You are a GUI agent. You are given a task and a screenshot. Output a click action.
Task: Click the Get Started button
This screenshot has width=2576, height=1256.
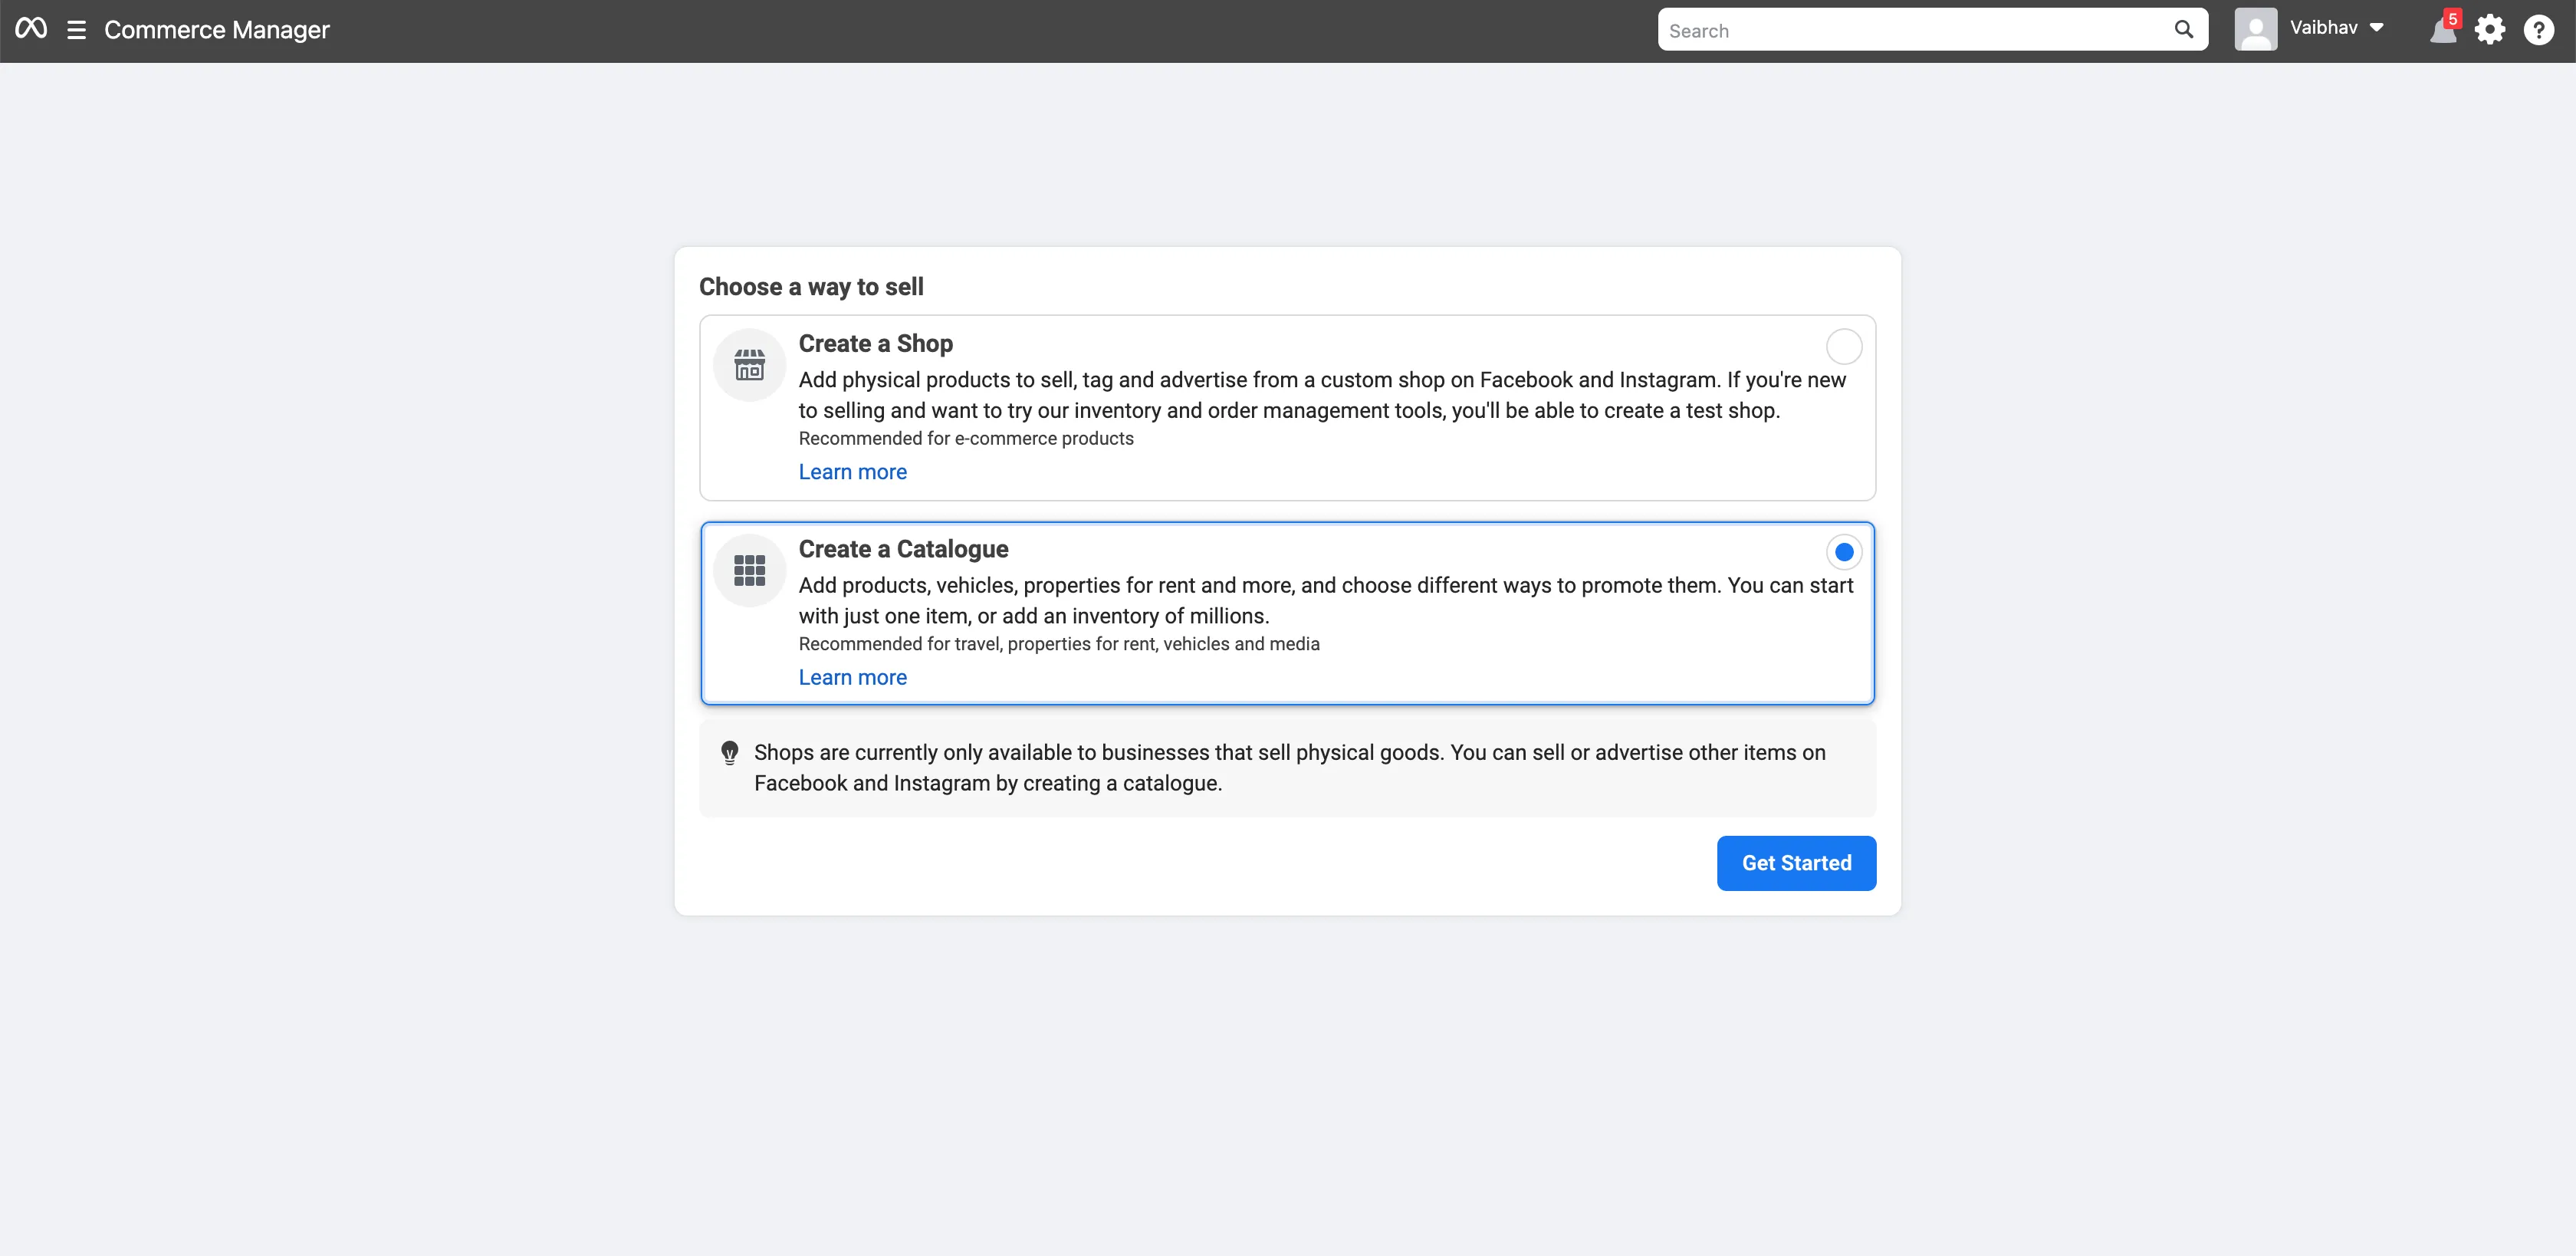[x=1796, y=863]
